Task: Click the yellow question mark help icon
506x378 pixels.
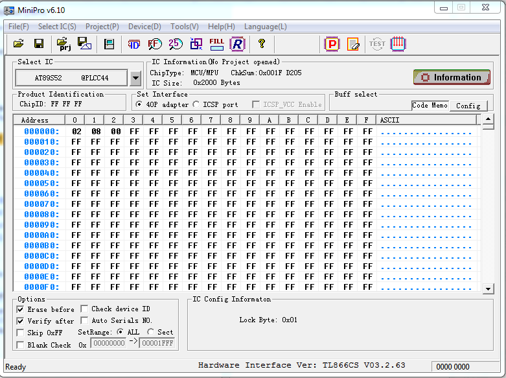Action: click(262, 43)
